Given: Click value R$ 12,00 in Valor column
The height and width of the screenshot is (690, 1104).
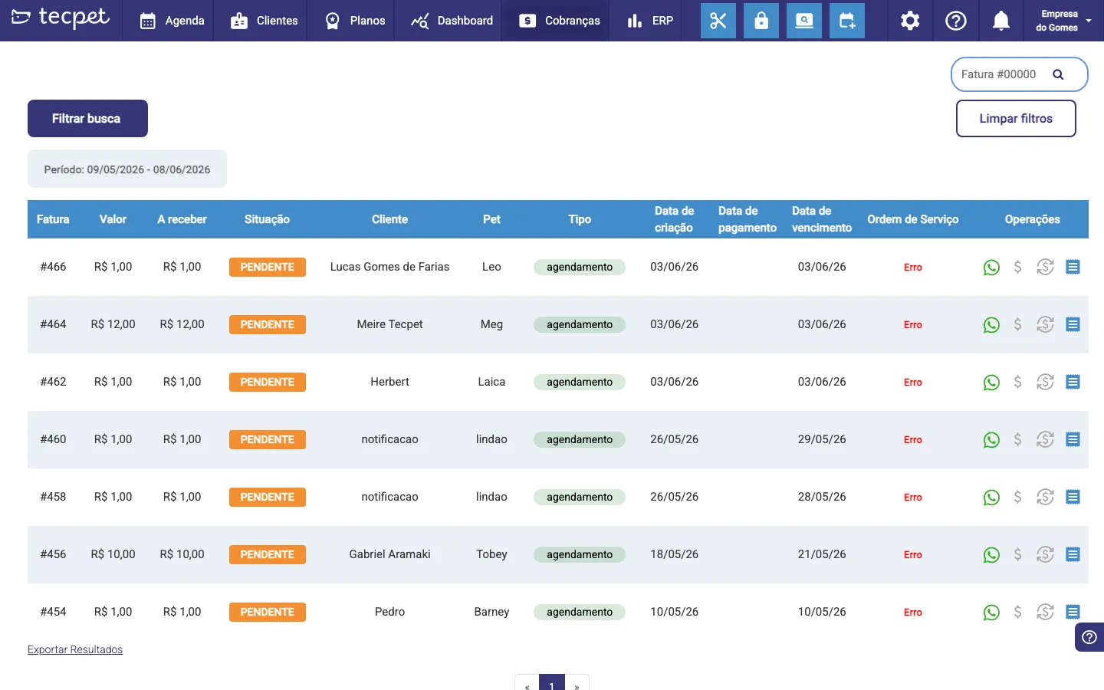Looking at the screenshot, I should [113, 324].
